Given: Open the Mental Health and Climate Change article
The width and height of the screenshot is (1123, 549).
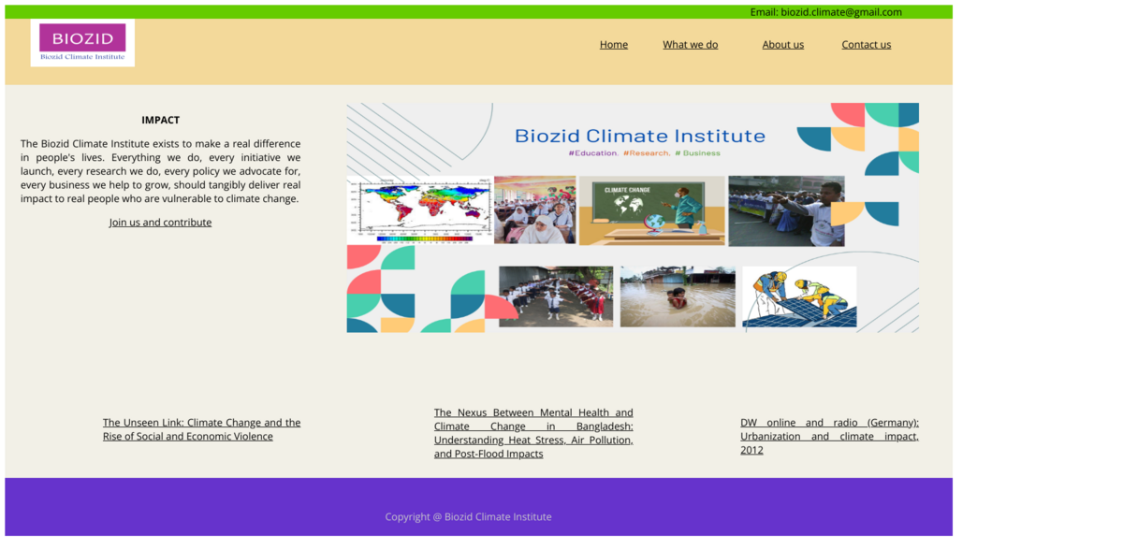Looking at the screenshot, I should (533, 433).
